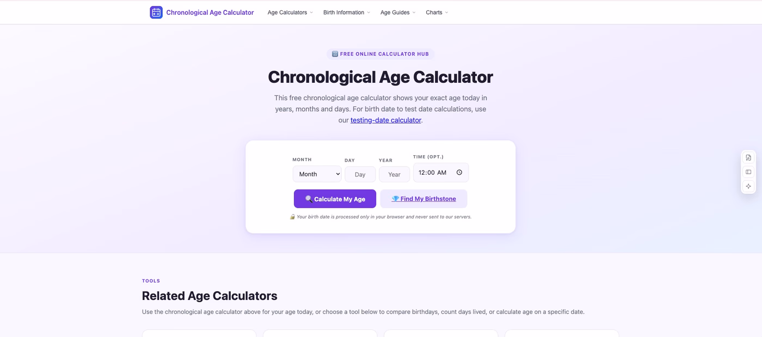Click the document edit icon in side panel
The height and width of the screenshot is (337, 762).
pos(748,158)
